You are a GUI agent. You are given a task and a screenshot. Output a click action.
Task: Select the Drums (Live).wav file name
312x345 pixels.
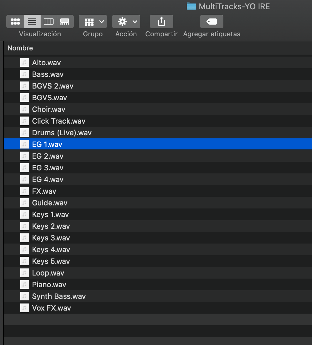click(x=62, y=133)
